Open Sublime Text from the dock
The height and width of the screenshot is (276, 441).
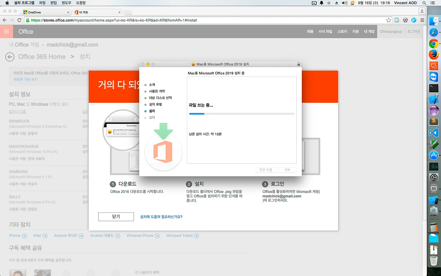pos(434,121)
